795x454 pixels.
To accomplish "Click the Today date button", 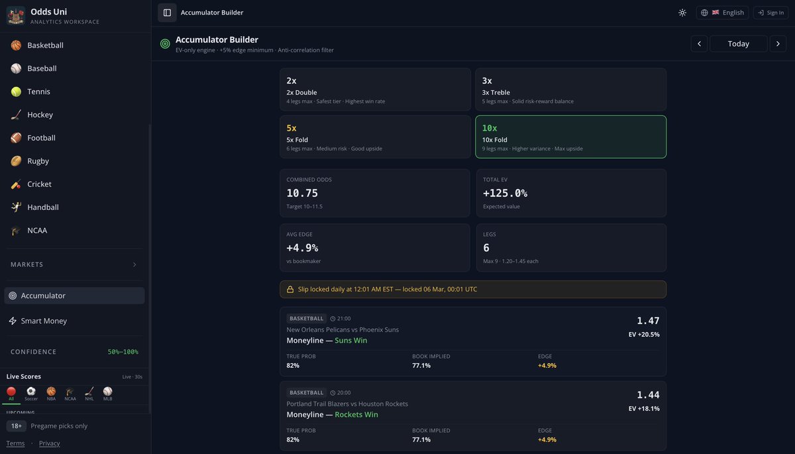I will coord(739,44).
